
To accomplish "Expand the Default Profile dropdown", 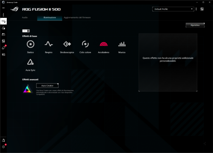I will click(x=173, y=9).
